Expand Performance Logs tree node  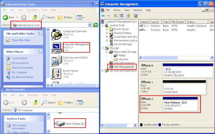point(107,41)
